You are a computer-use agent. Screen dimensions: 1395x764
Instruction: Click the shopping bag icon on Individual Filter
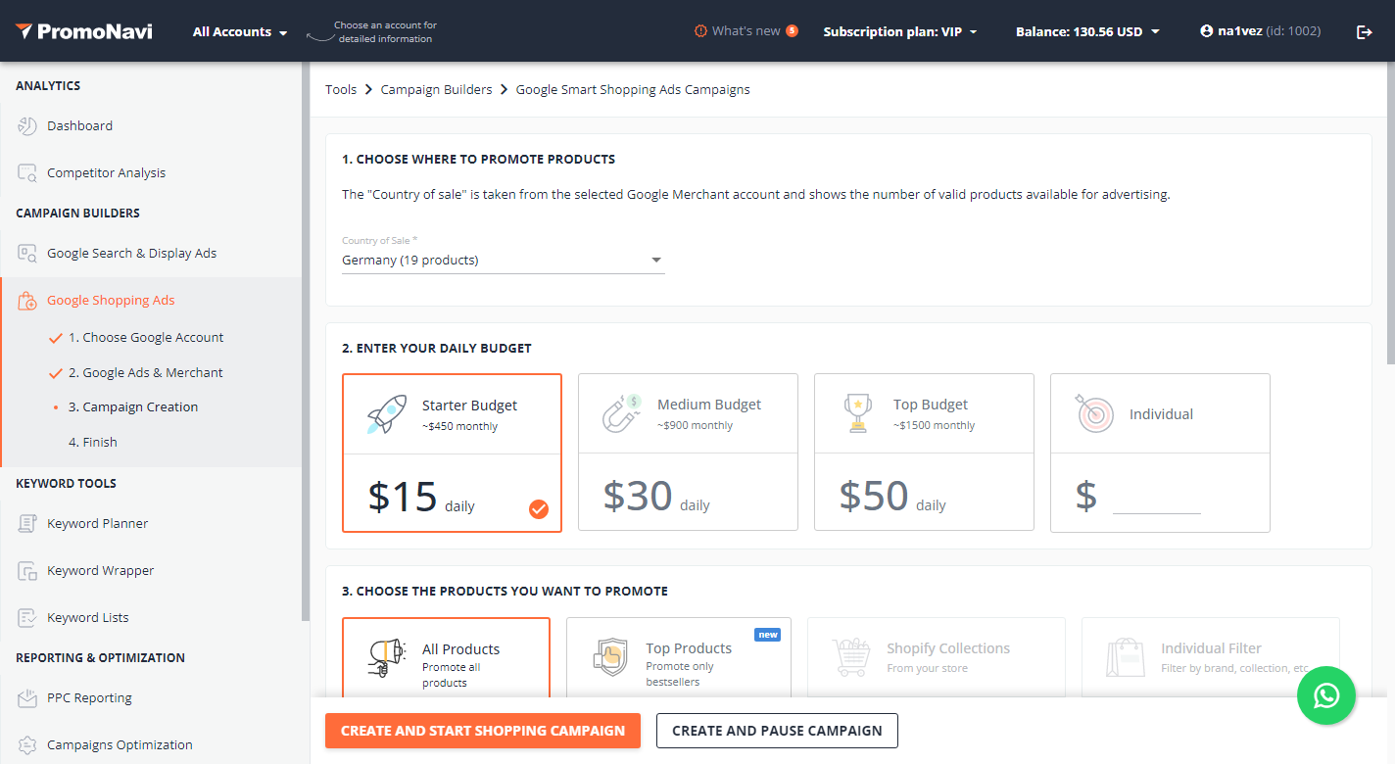[1125, 657]
